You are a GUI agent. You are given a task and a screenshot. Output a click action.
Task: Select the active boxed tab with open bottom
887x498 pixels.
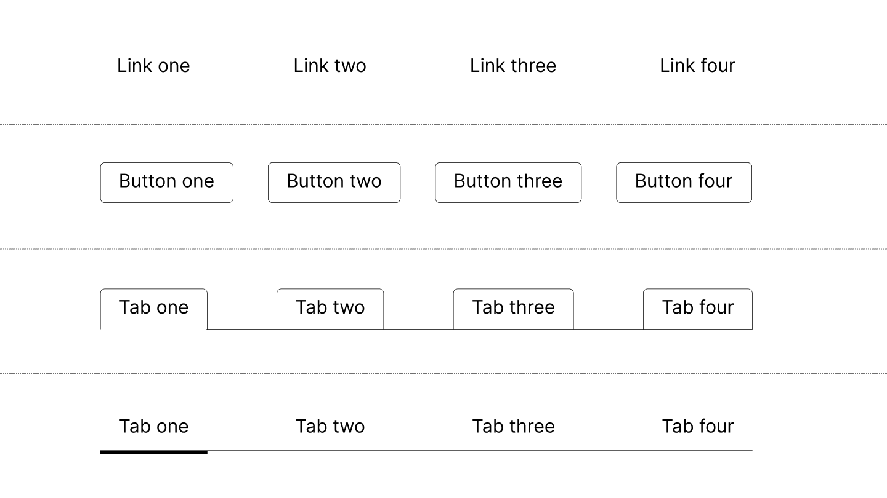click(x=153, y=308)
